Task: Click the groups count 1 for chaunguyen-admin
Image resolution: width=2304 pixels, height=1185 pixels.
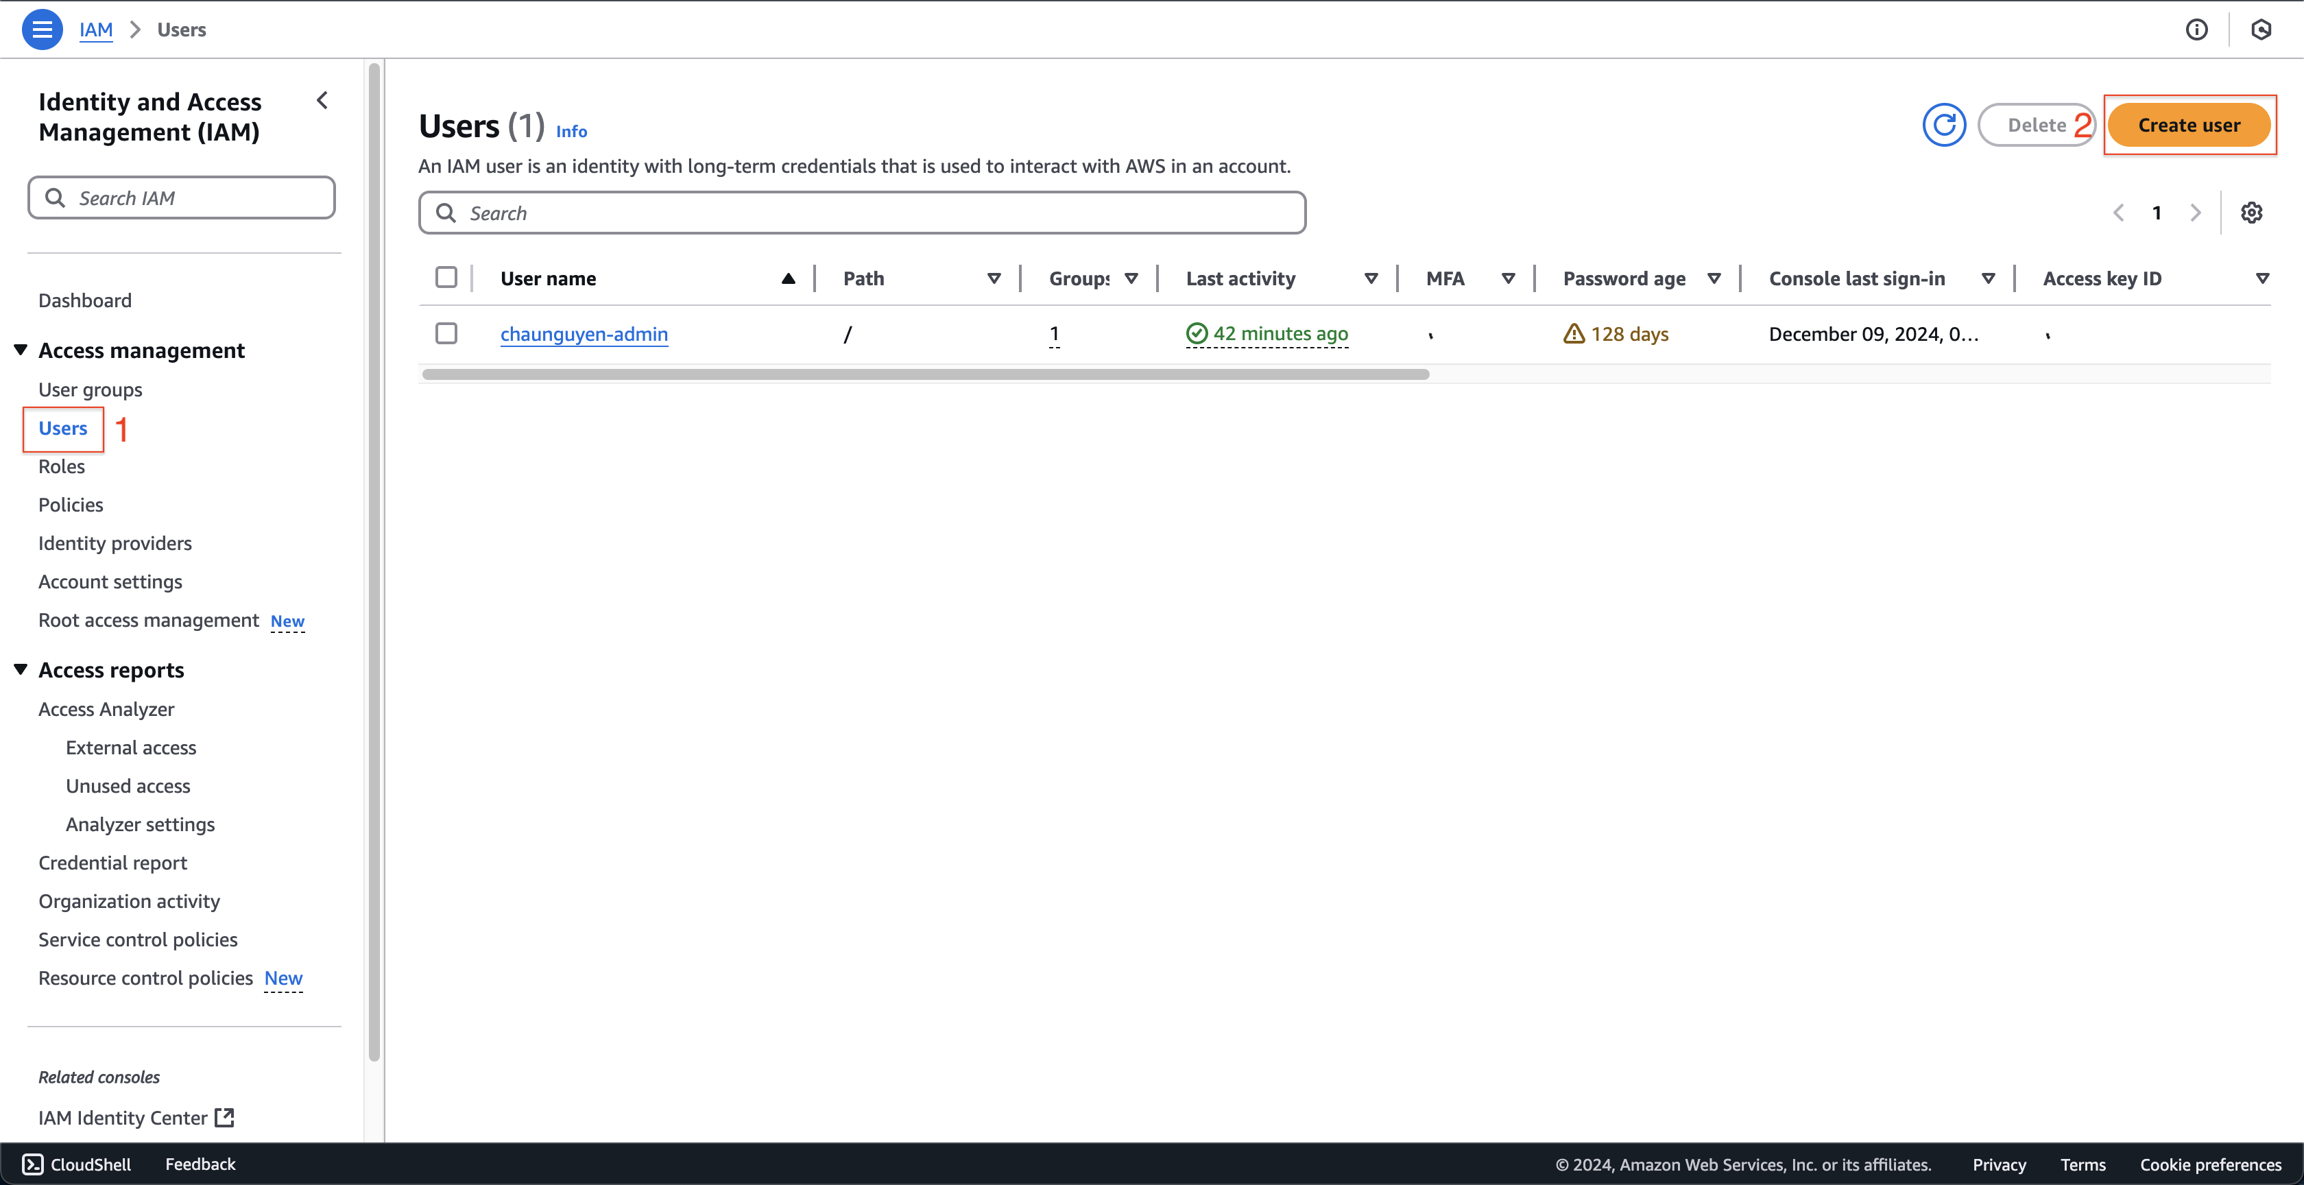Action: coord(1055,333)
